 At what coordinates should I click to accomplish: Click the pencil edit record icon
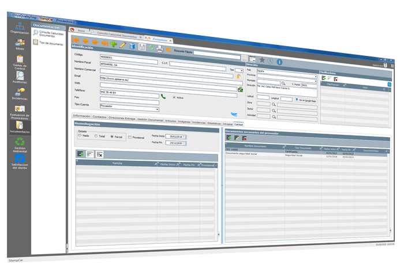click(x=122, y=44)
